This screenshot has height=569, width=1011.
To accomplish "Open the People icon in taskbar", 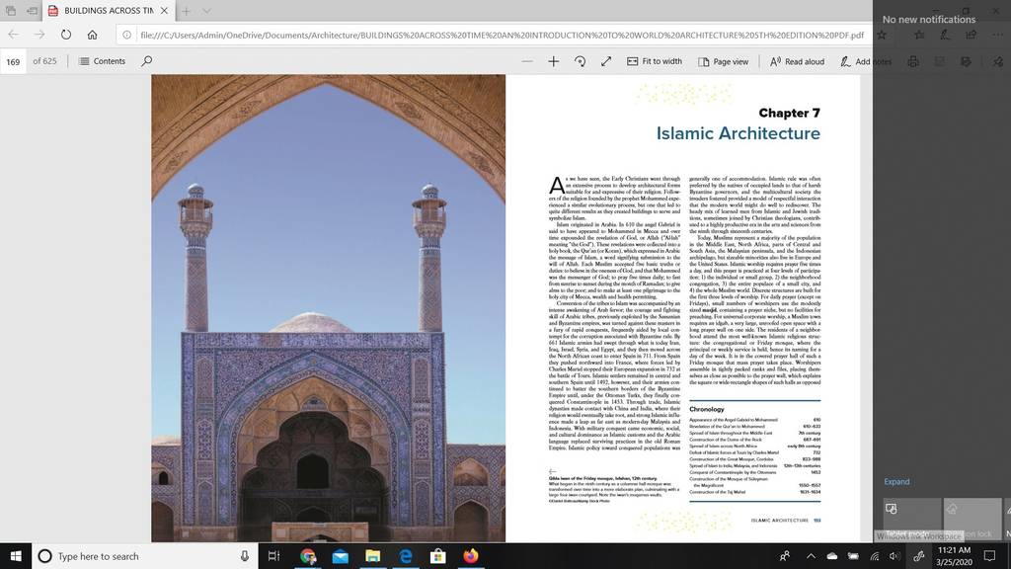I will tap(785, 556).
